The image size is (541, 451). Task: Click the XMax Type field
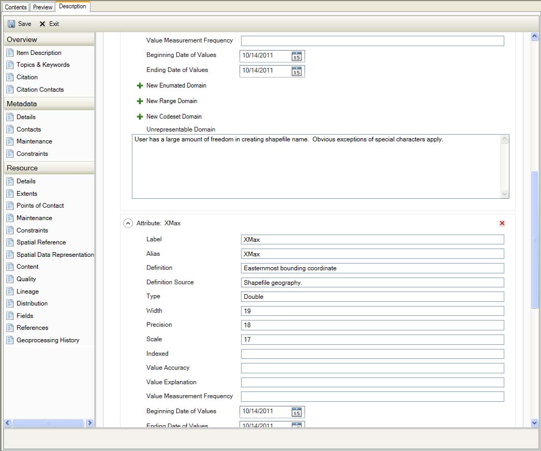click(x=372, y=297)
